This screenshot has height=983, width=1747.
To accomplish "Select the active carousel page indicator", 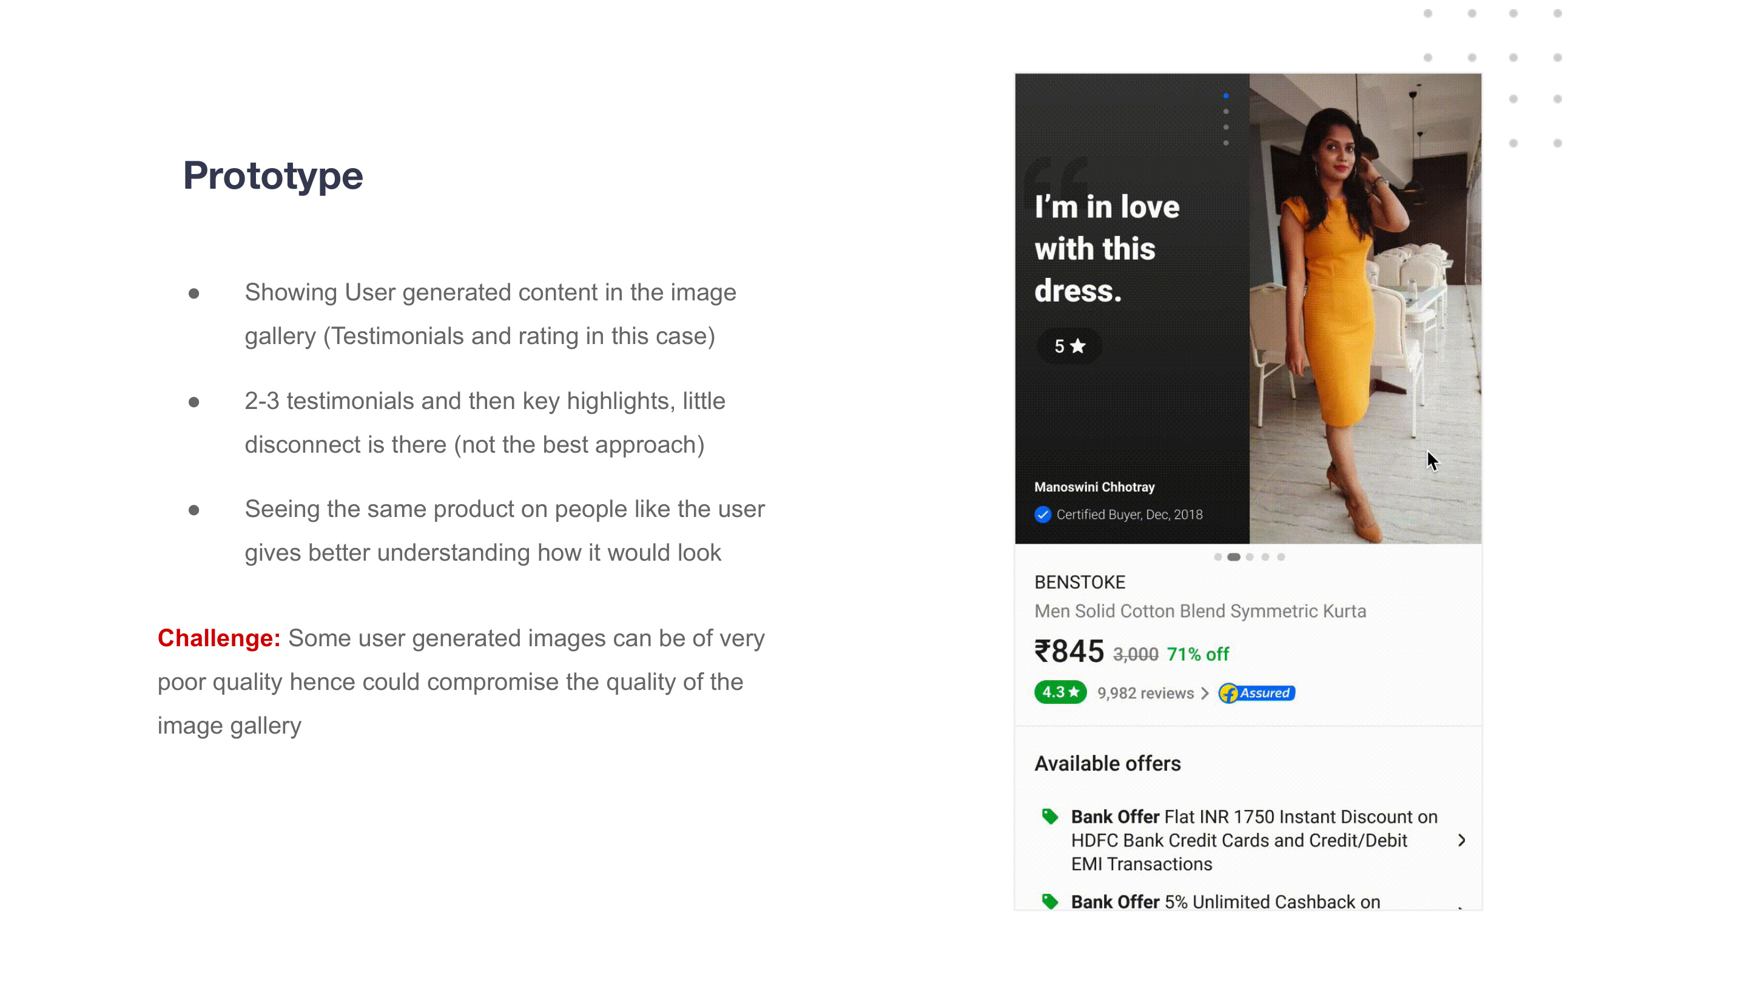I will [x=1234, y=557].
